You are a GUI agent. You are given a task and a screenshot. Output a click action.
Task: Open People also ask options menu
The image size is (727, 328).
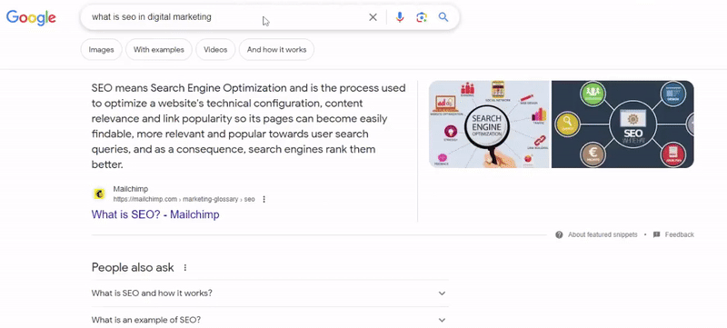(185, 268)
